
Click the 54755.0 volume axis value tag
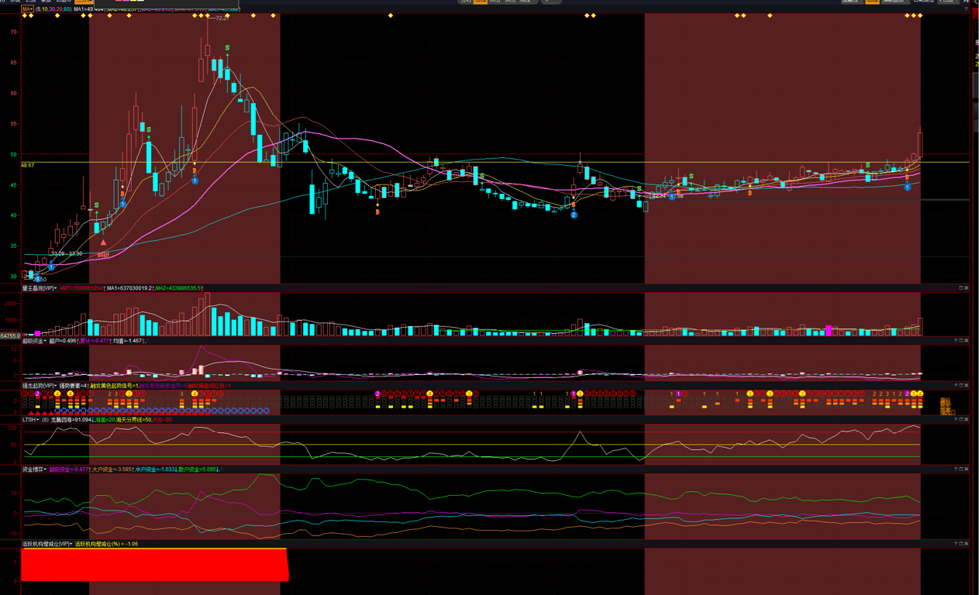coord(10,335)
